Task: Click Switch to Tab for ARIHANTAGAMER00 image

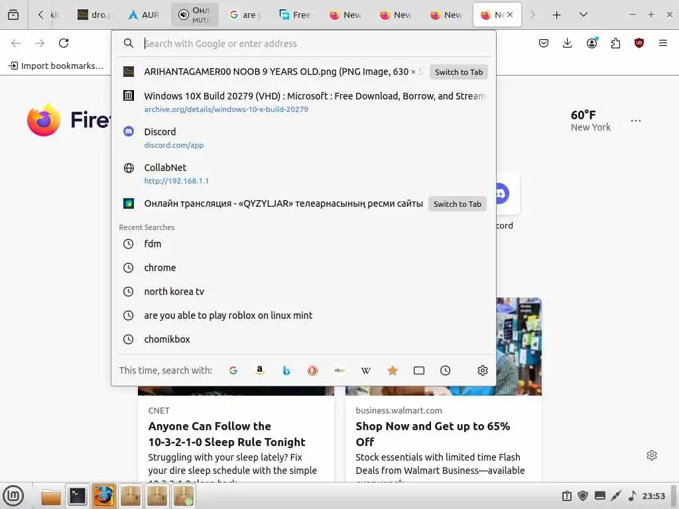Action: coord(459,72)
